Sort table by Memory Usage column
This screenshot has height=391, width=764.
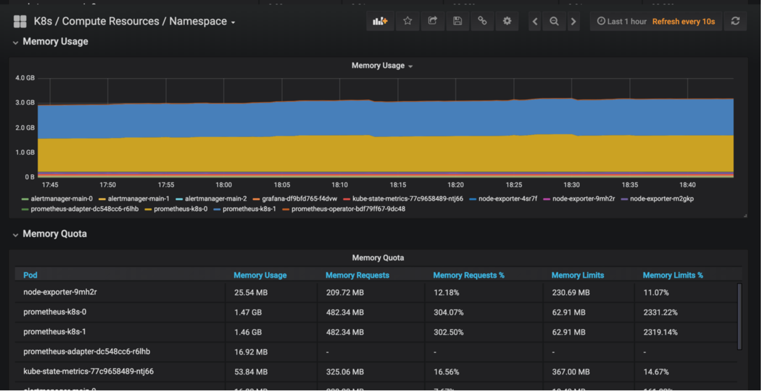pos(261,276)
